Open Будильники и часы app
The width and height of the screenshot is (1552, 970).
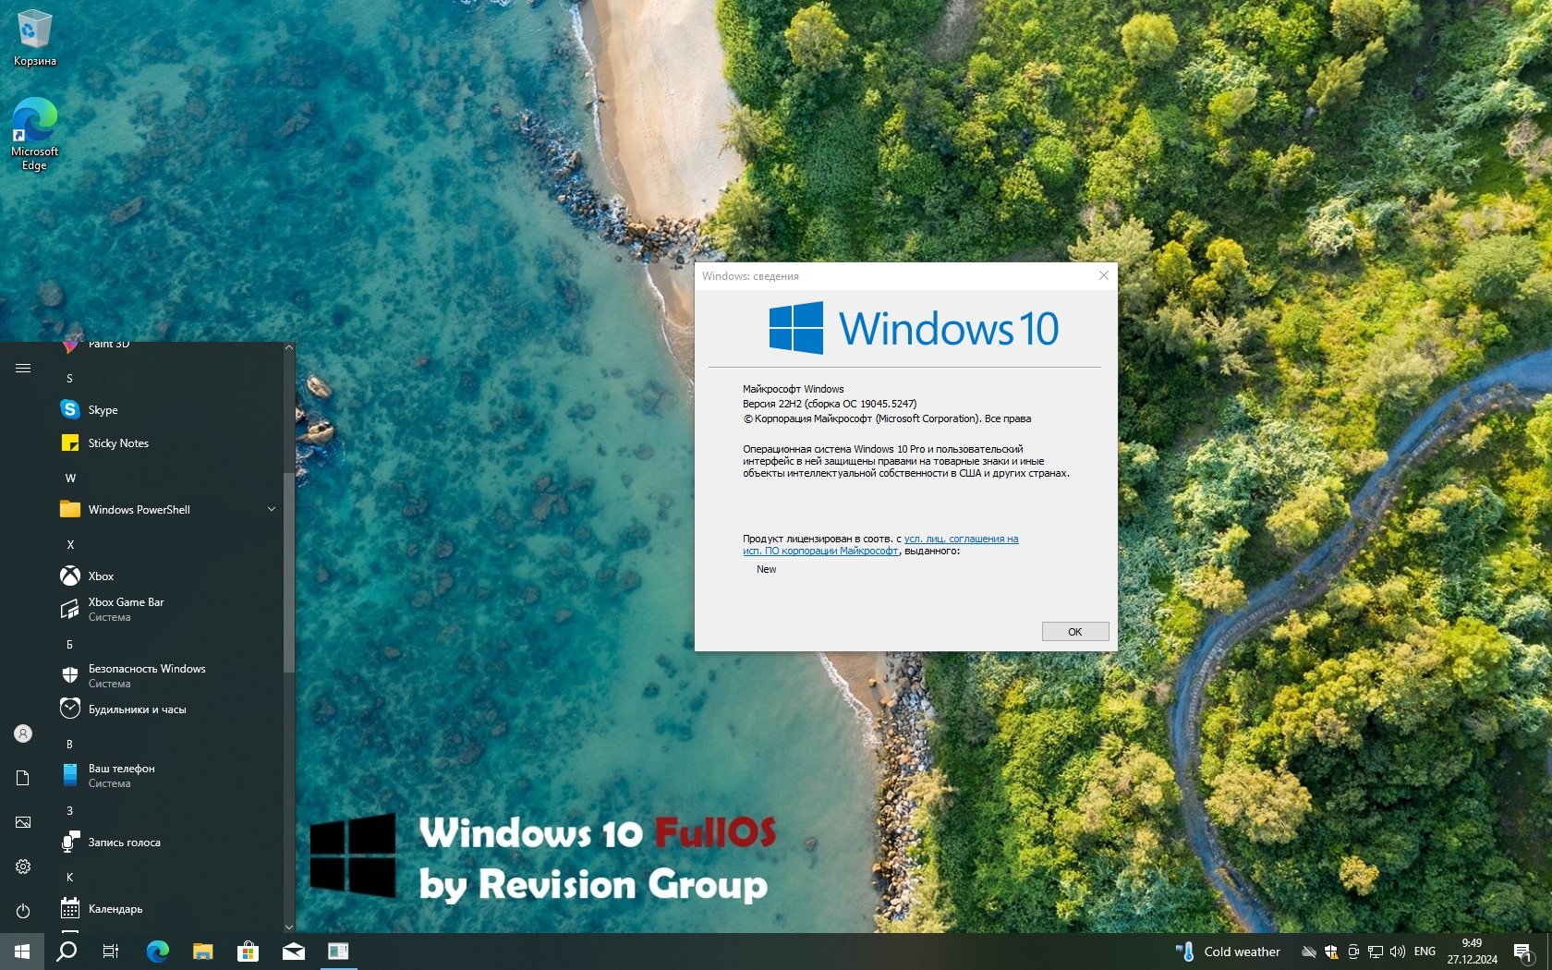(x=136, y=709)
